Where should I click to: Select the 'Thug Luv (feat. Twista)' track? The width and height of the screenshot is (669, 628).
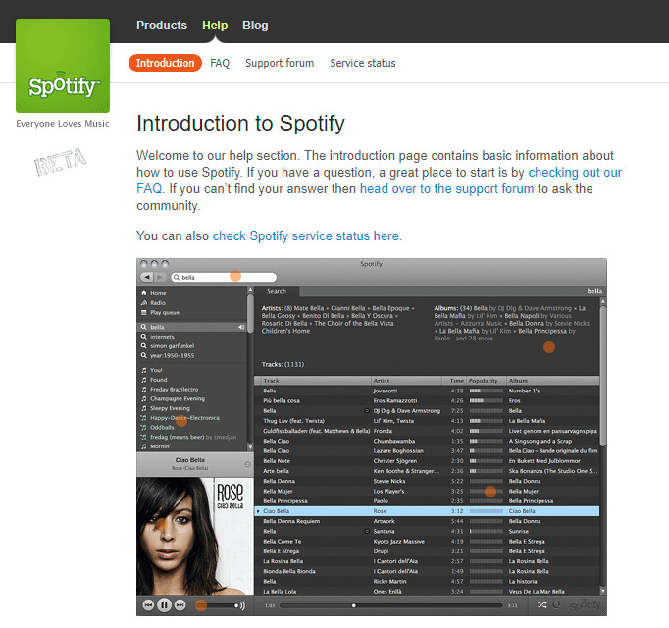pos(427,421)
